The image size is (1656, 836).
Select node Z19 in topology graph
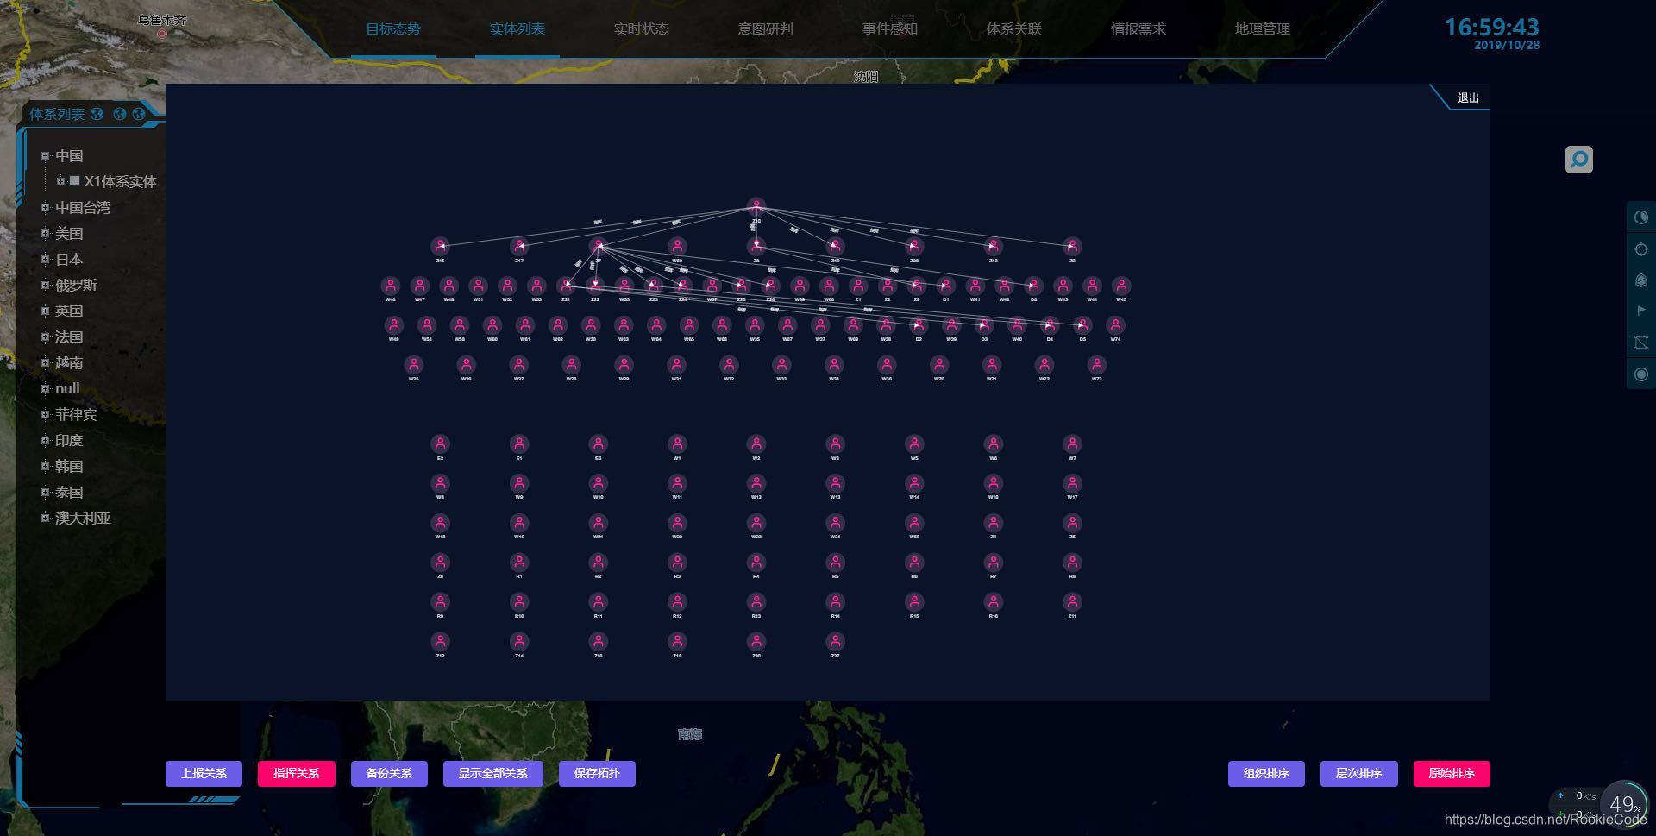pos(835,247)
